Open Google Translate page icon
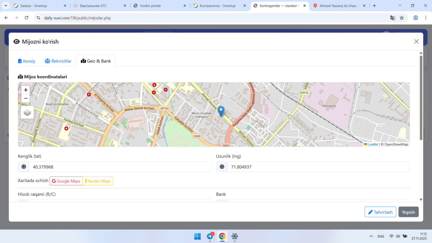This screenshot has height=243, width=432. [393, 18]
